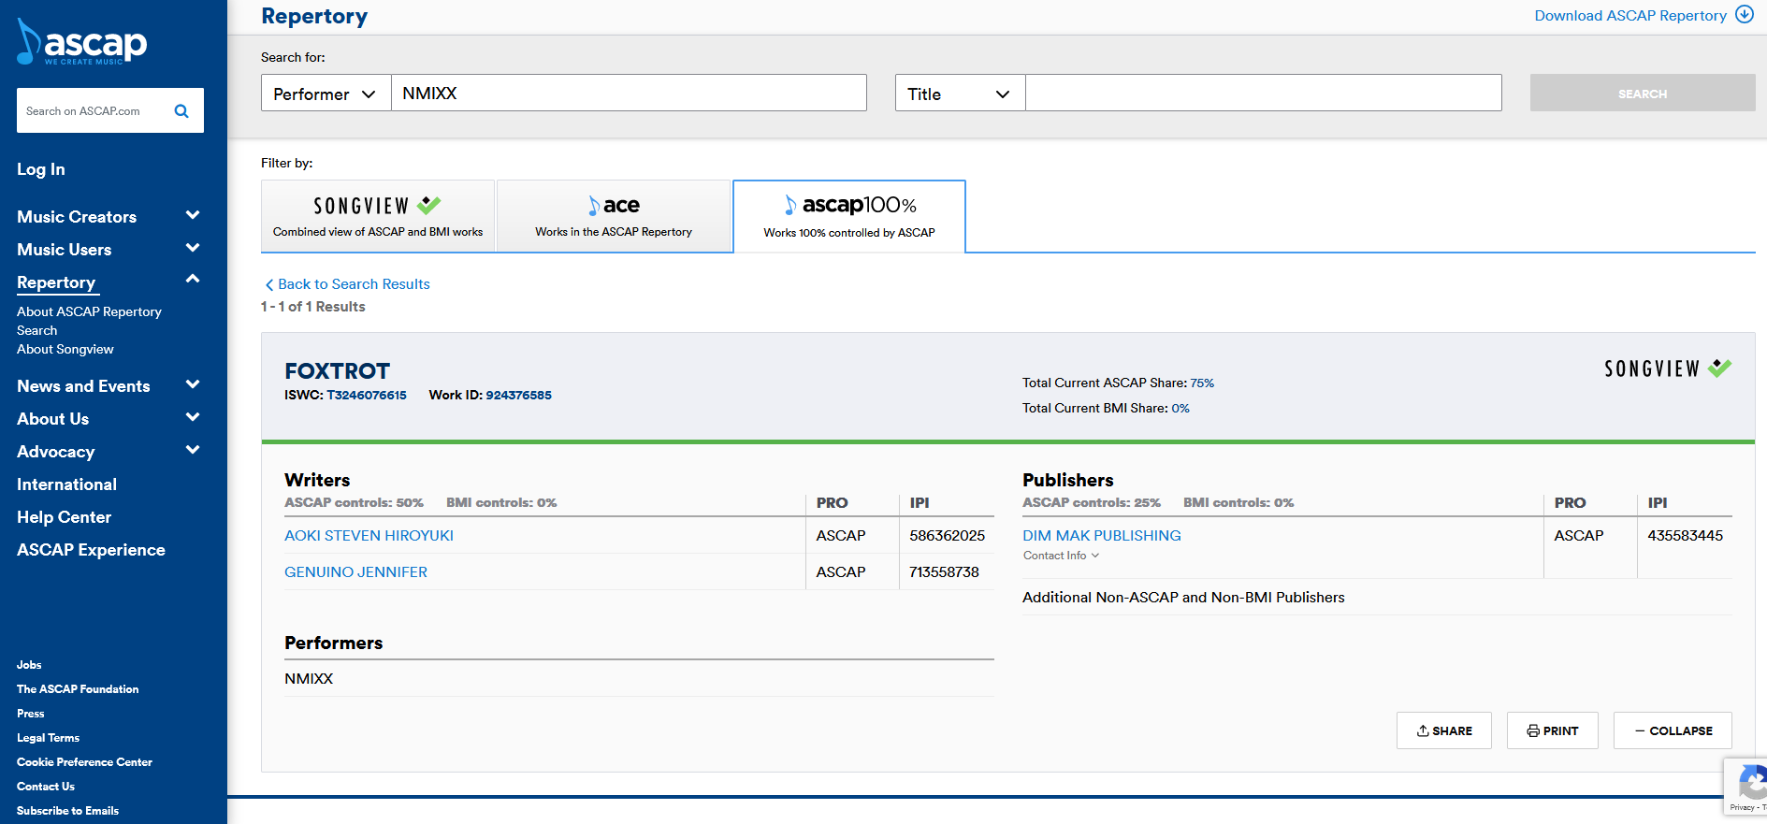Click Work ID 924376585

(x=518, y=396)
